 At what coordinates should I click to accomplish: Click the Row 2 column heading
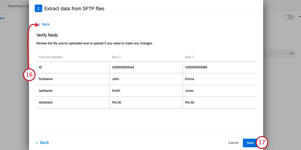point(189,57)
